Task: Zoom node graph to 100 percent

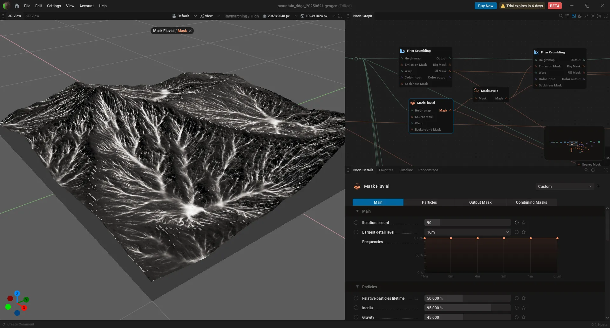Action: [599, 16]
